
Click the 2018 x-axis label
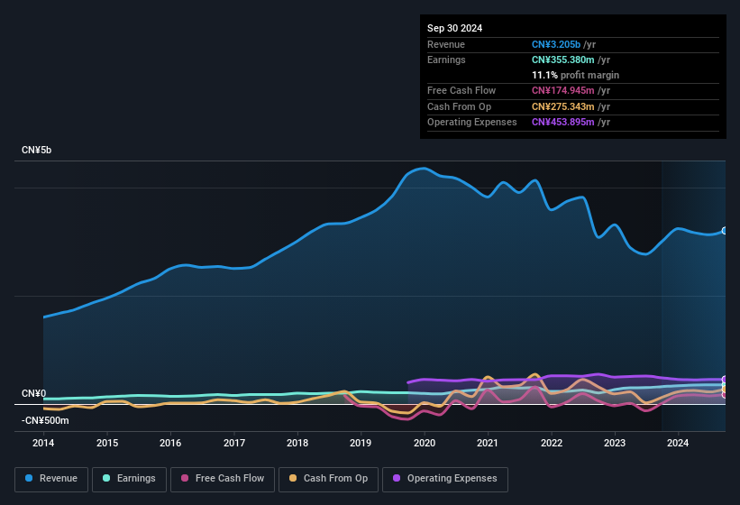click(297, 443)
